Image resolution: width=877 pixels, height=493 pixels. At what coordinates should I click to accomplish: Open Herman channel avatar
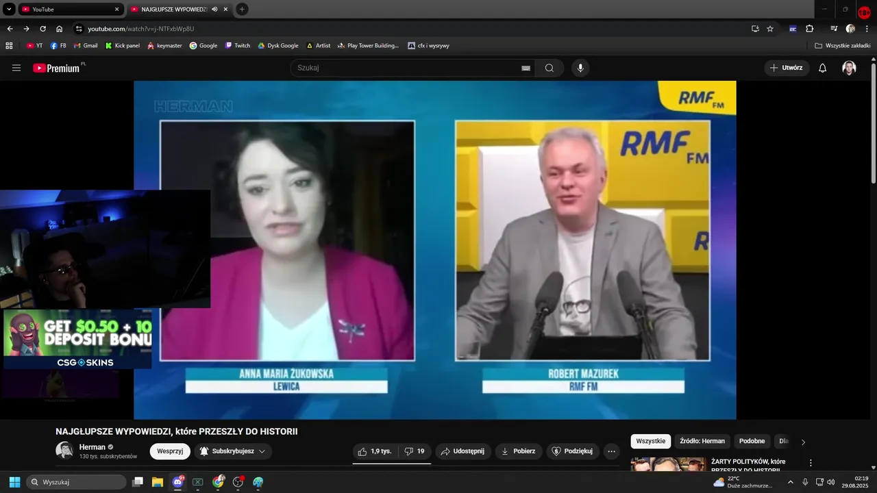tap(64, 451)
